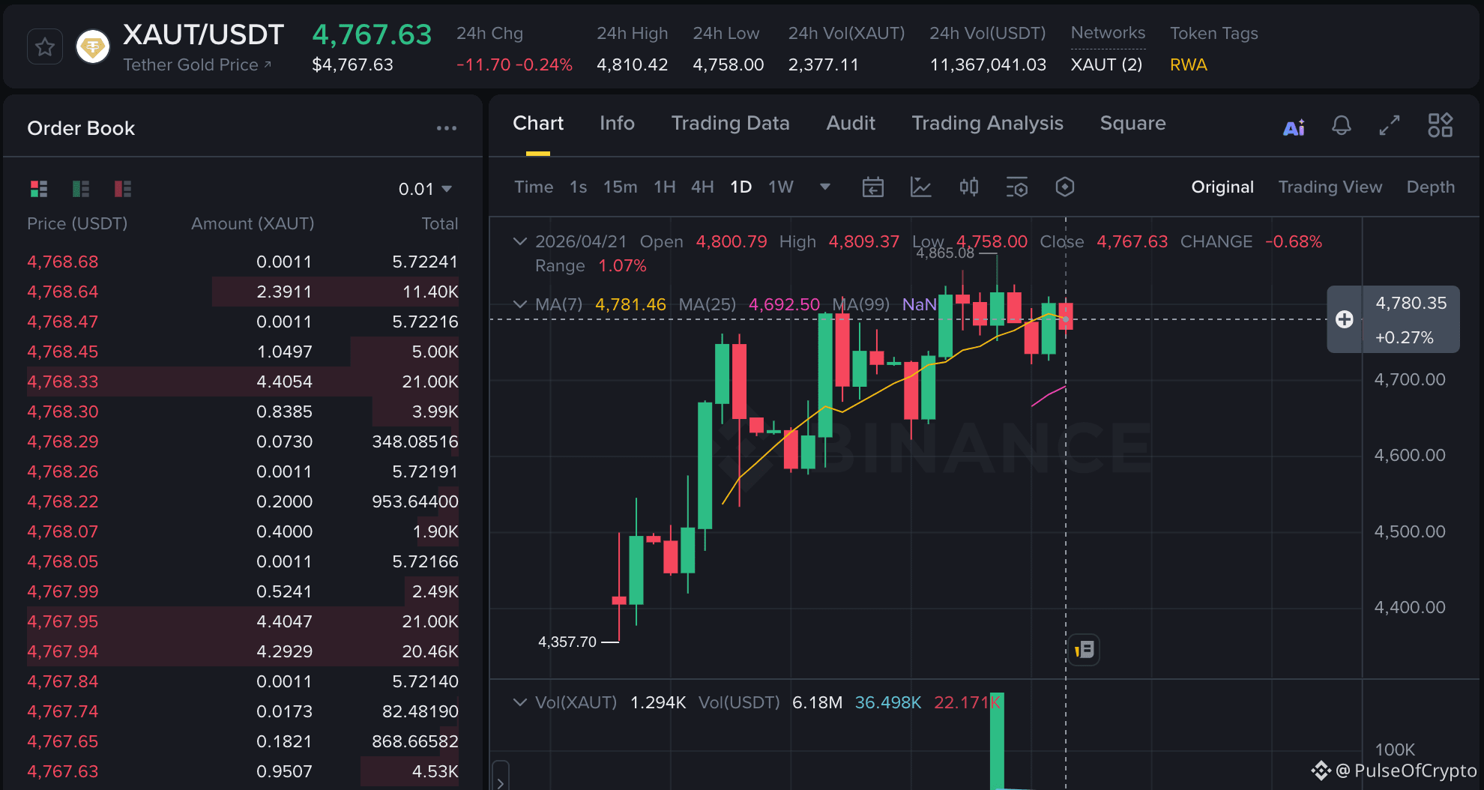Image resolution: width=1484 pixels, height=790 pixels.
Task: Select the 15m interval
Action: click(x=621, y=187)
